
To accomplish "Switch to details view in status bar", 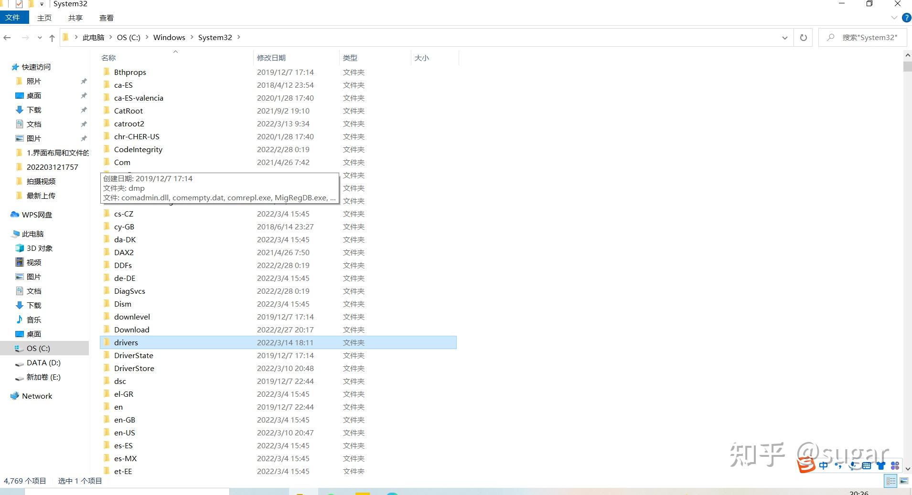I will coord(891,481).
